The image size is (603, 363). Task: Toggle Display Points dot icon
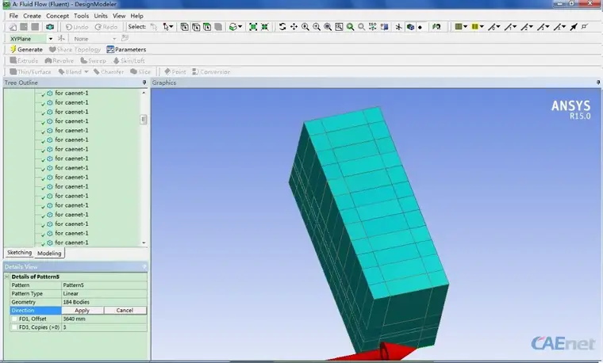point(420,27)
